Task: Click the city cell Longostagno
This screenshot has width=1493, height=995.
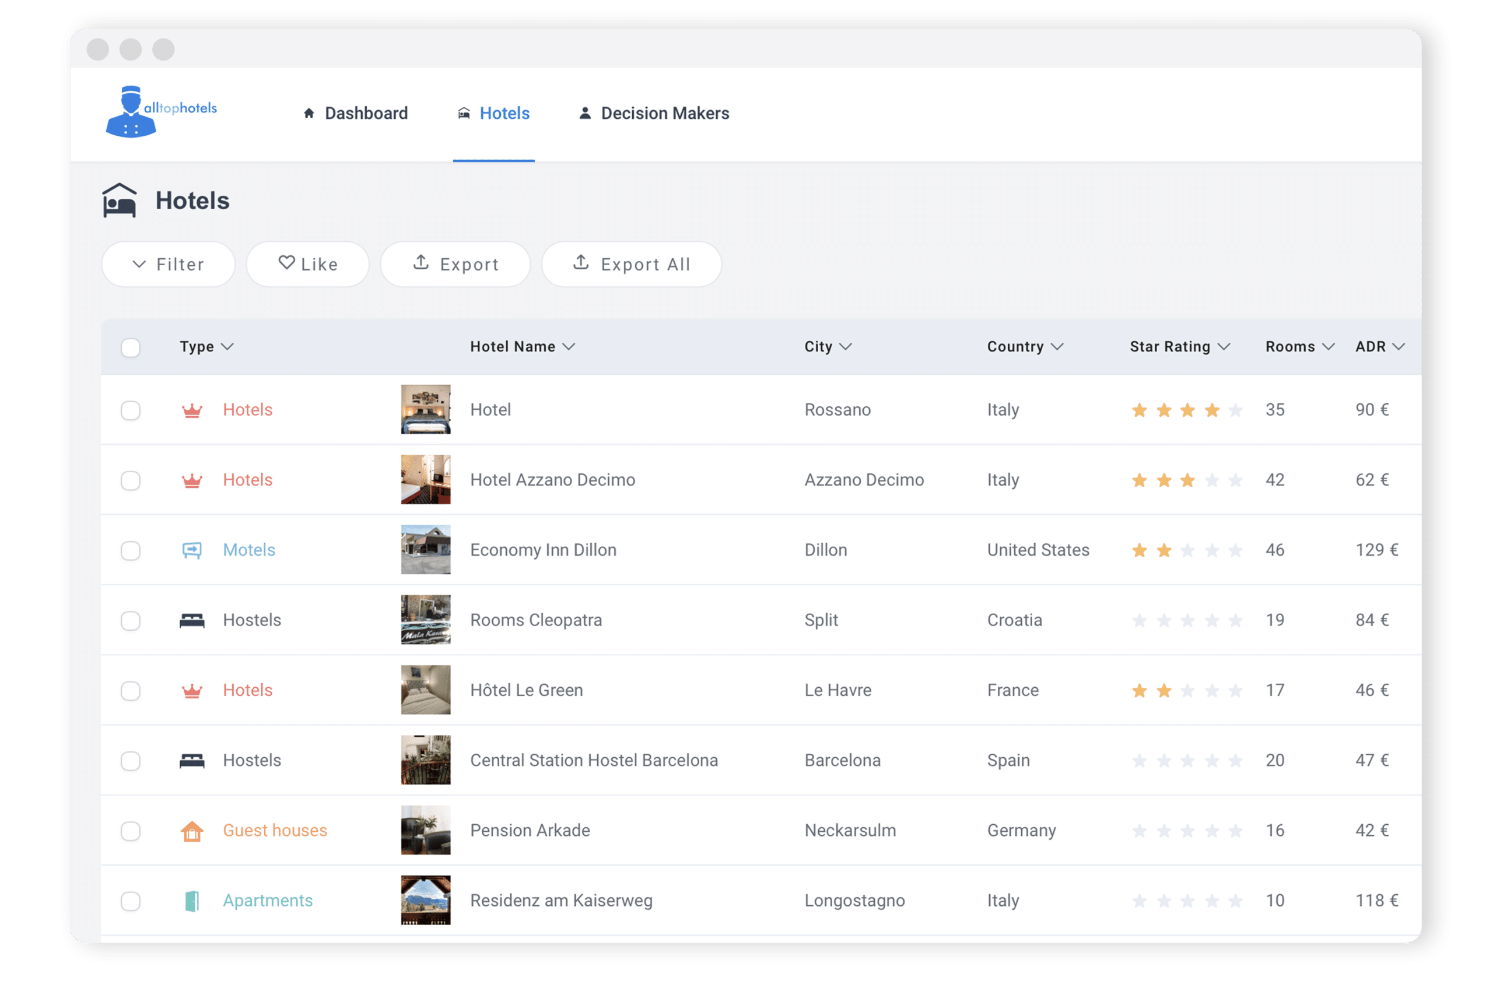Action: coord(855,901)
